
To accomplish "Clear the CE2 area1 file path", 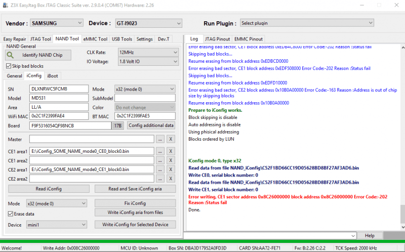I will coord(171,170).
